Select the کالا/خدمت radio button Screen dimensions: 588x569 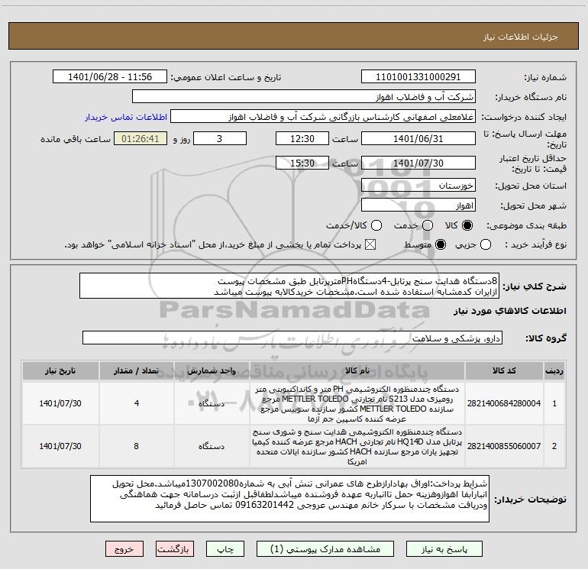376,225
